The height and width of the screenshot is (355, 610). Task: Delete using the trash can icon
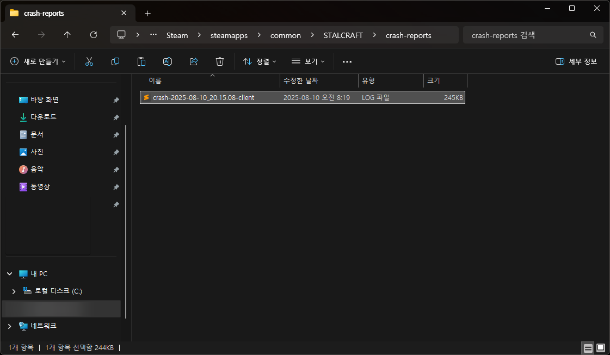tap(220, 61)
